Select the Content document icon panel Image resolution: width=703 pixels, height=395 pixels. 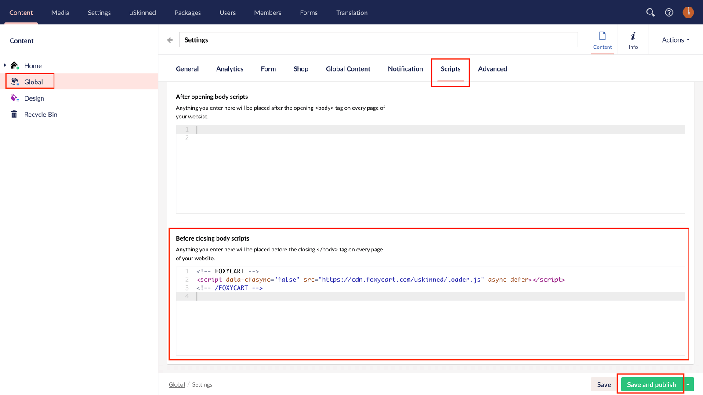[x=602, y=39]
